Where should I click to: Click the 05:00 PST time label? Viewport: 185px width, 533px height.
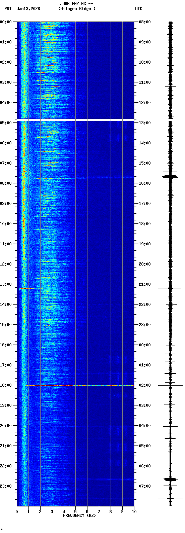(6, 123)
